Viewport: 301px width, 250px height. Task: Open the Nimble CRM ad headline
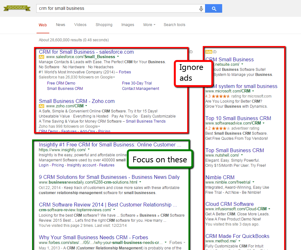[x=220, y=177]
